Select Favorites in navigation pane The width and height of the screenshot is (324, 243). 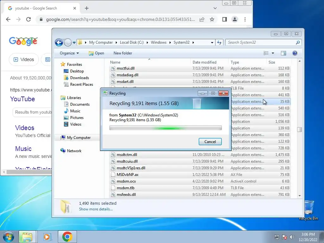(x=71, y=65)
